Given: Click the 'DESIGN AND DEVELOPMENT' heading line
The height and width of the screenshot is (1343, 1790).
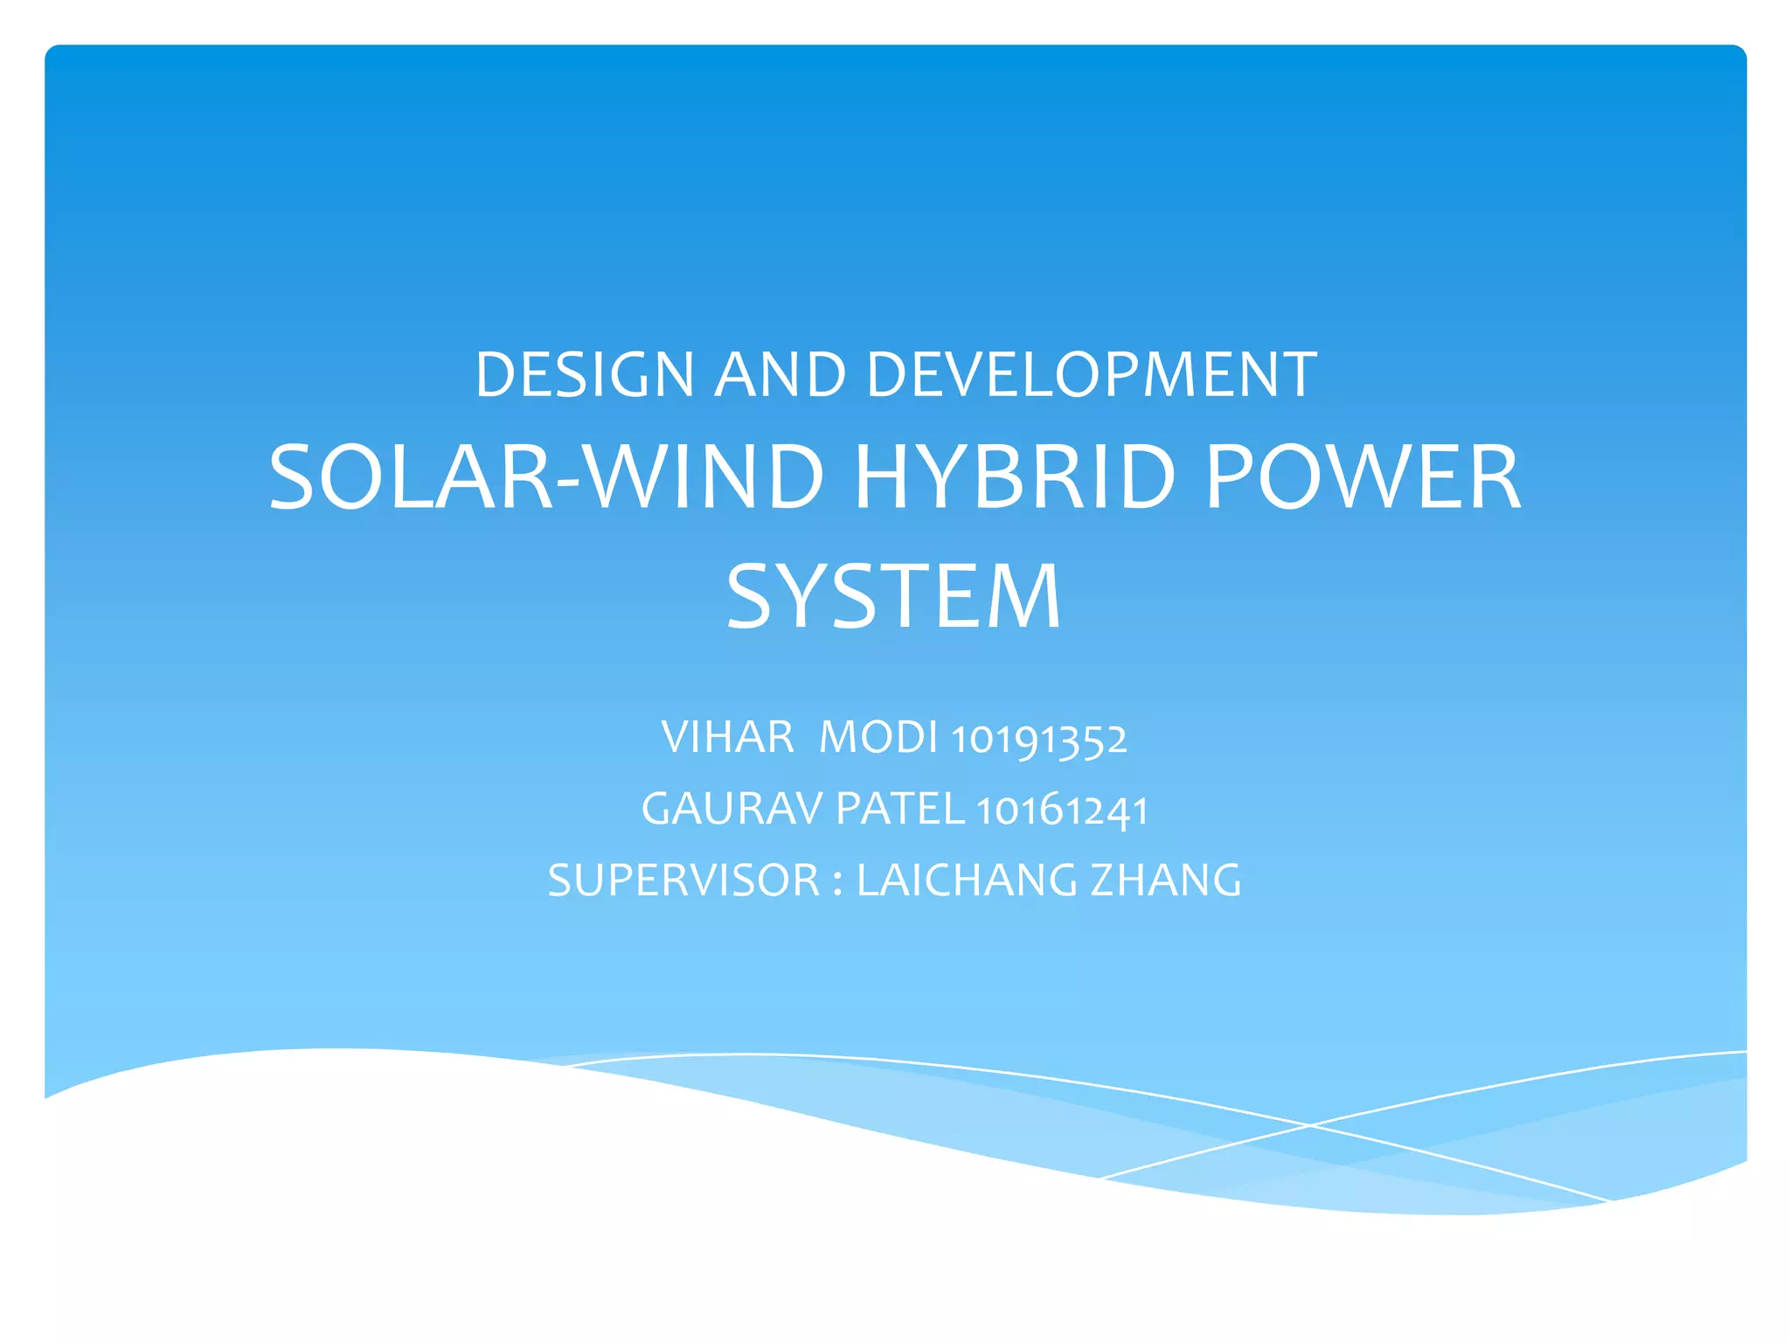Looking at the screenshot, I should tap(895, 374).
